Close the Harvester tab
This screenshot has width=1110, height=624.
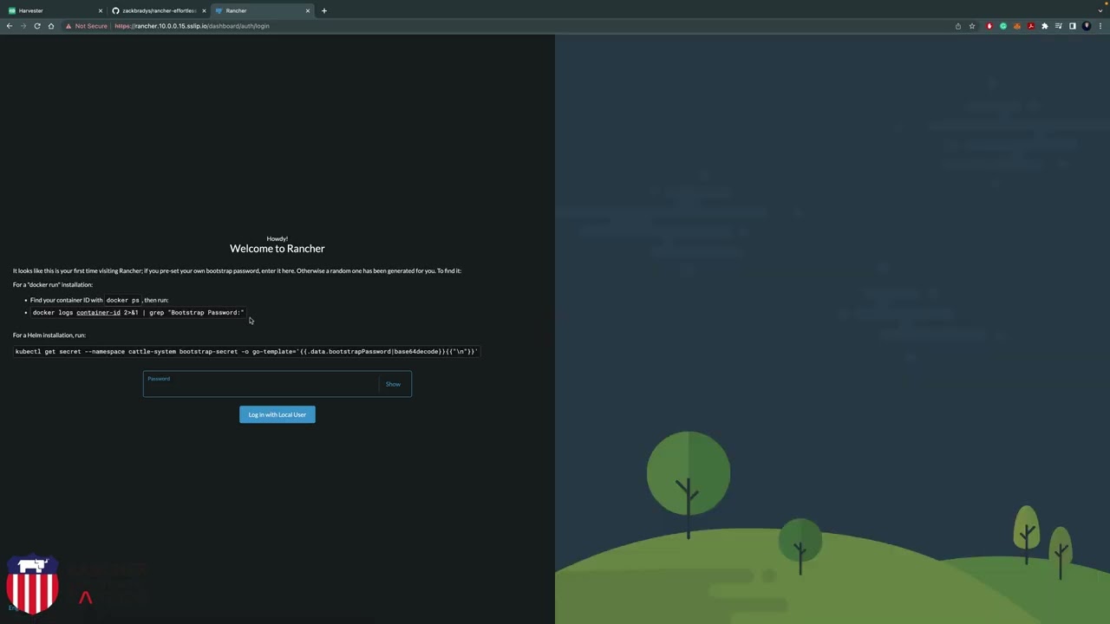101,11
